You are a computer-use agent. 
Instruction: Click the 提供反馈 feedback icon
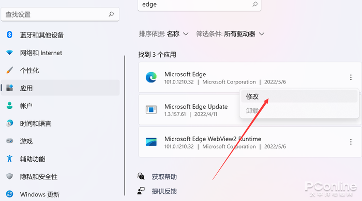pos(141,191)
